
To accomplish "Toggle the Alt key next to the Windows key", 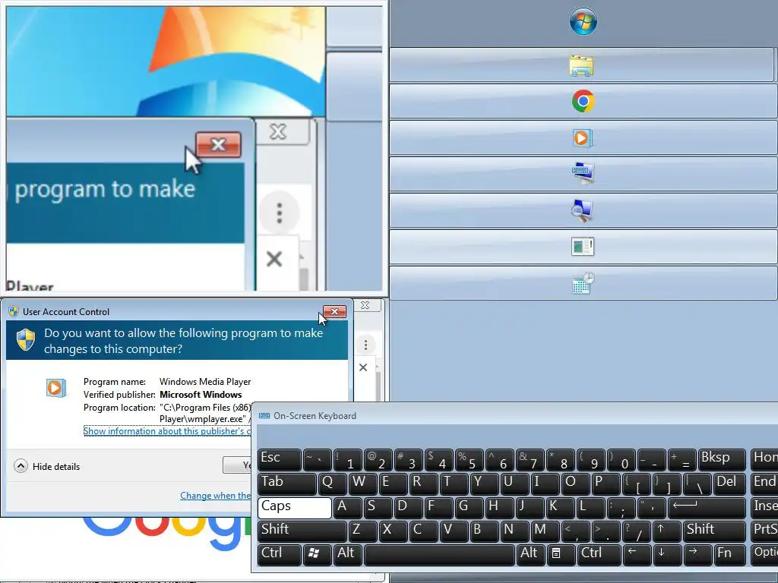I will [x=347, y=553].
